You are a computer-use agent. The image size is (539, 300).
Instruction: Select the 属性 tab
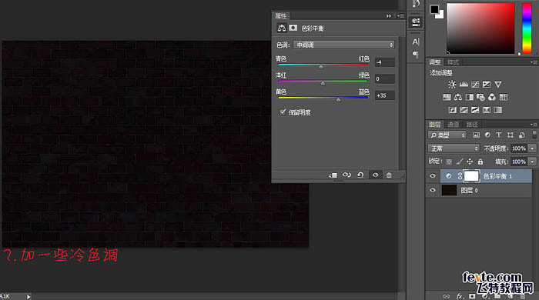click(281, 16)
